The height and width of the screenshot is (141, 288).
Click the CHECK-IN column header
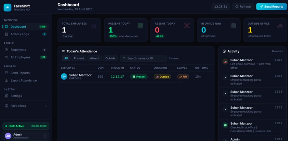coord(117,68)
